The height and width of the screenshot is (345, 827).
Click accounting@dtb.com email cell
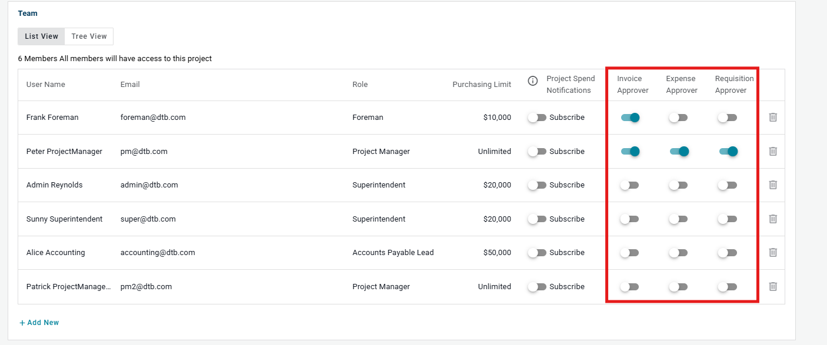(158, 253)
